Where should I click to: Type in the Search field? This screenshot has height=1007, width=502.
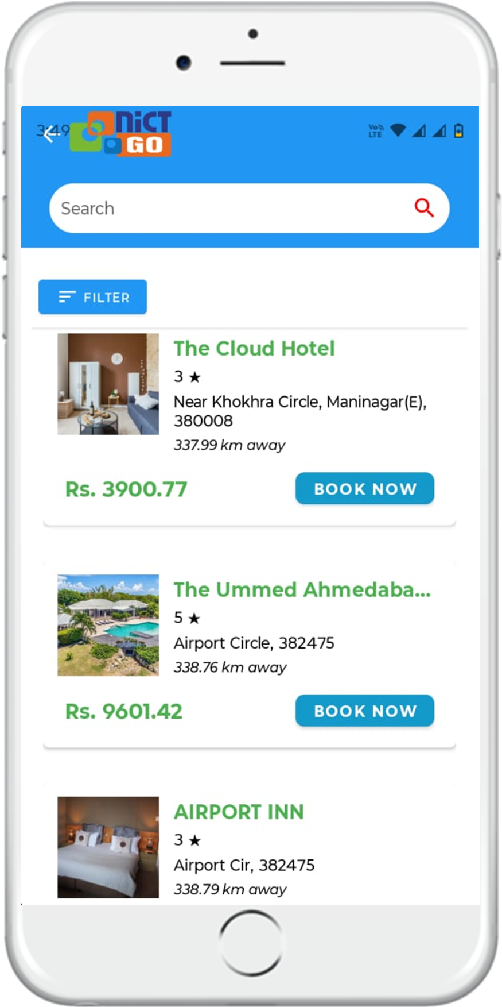coord(229,208)
